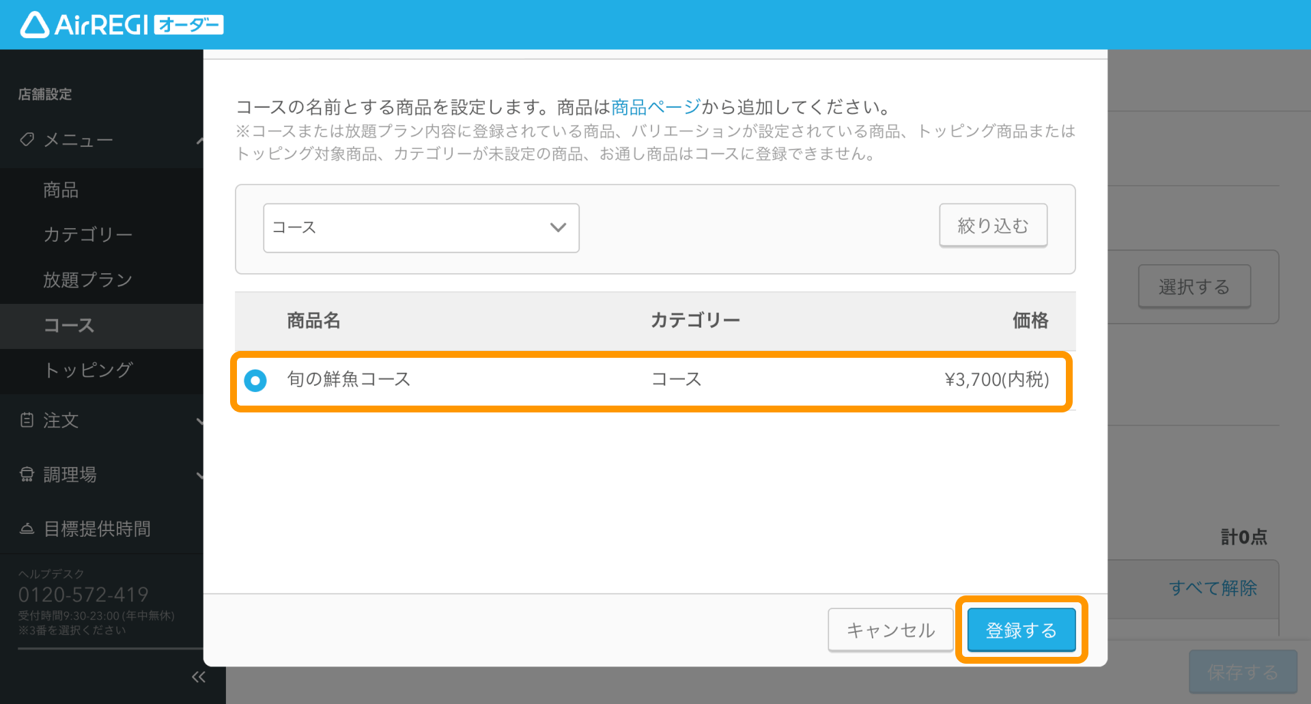
Task: Click the 目標提供時間 cloche icon
Action: coord(27,529)
